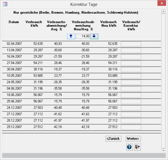The width and height of the screenshot is (168, 160).
Task: Click the form icon in title bar
Action: [x=5, y=4]
